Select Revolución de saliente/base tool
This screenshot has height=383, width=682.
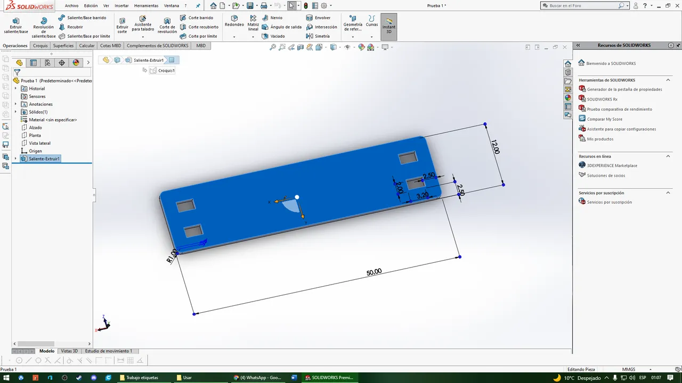click(x=44, y=28)
